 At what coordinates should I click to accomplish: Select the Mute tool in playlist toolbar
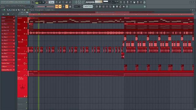14,10
